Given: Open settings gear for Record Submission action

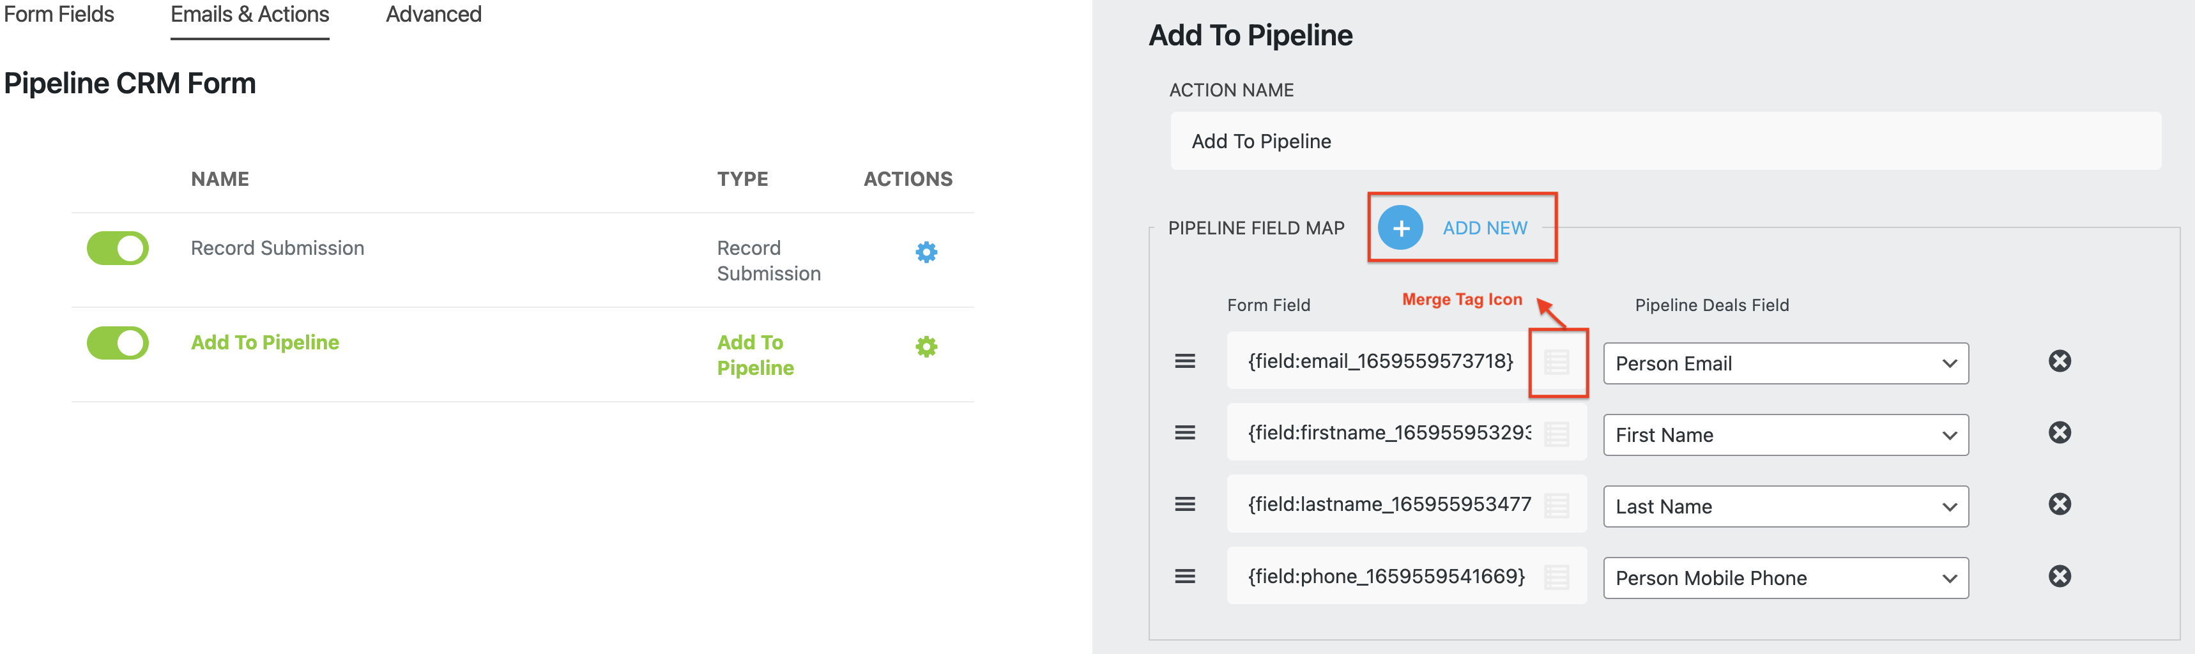Looking at the screenshot, I should [x=926, y=251].
